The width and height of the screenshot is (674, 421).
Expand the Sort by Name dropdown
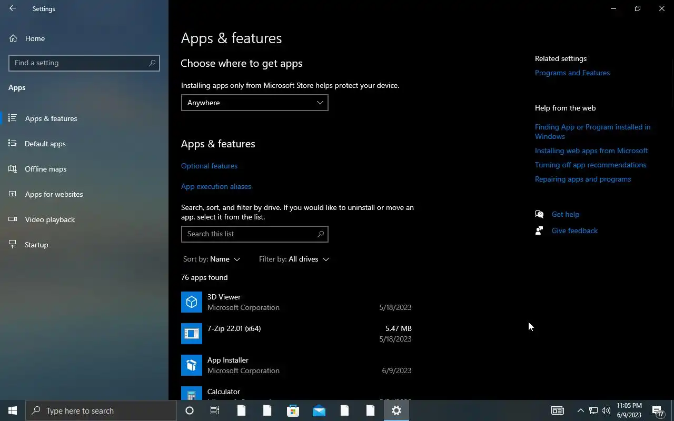pyautogui.click(x=212, y=259)
